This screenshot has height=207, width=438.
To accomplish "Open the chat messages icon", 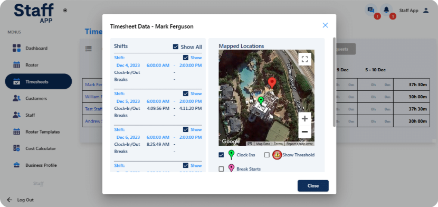I will pyautogui.click(x=370, y=11).
